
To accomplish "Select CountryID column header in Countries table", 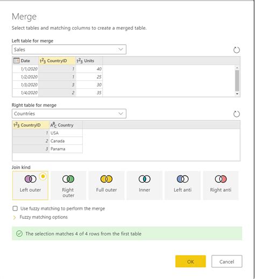I will click(x=31, y=125).
